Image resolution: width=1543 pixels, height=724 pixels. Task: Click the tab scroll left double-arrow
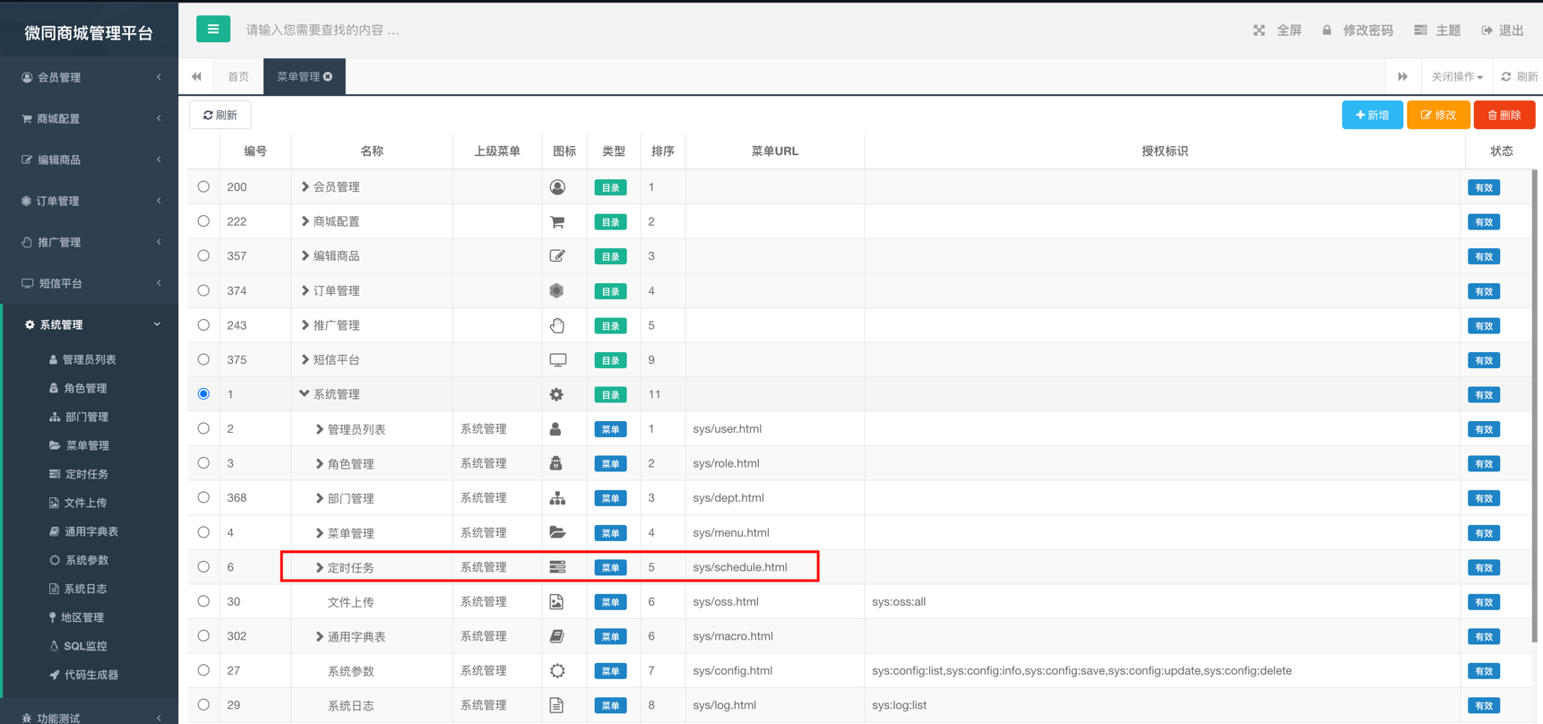(x=196, y=77)
